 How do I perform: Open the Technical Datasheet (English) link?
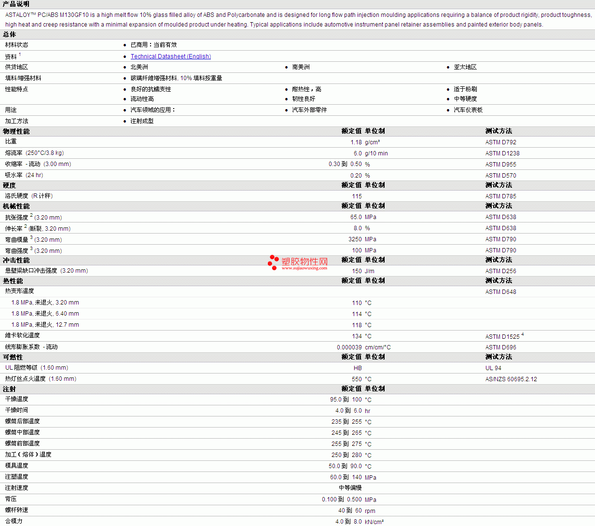pyautogui.click(x=170, y=56)
